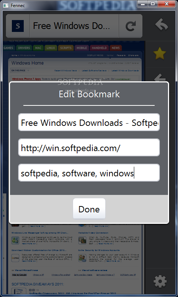Click the 'Ads by Google' label

coord(19,275)
